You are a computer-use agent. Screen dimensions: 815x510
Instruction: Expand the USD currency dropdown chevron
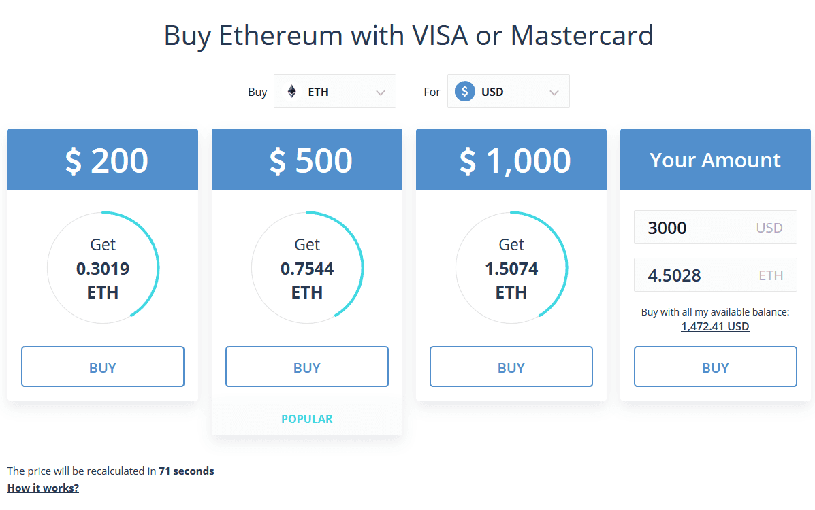(554, 92)
